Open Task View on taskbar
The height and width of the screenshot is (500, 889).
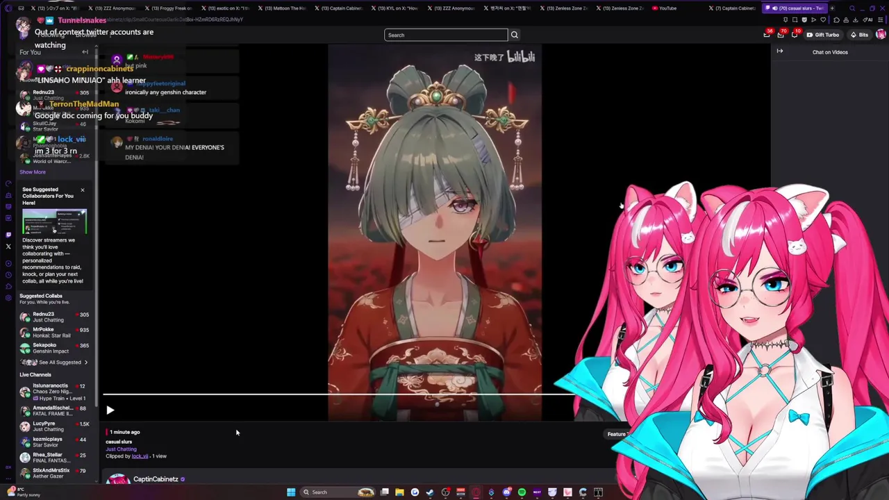click(384, 492)
